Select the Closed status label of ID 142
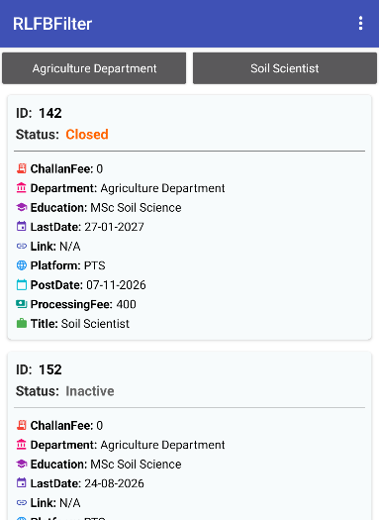 point(87,135)
